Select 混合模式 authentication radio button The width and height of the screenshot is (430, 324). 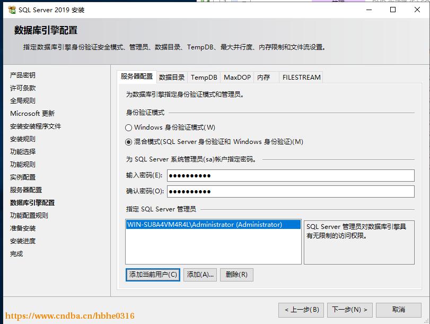click(128, 142)
